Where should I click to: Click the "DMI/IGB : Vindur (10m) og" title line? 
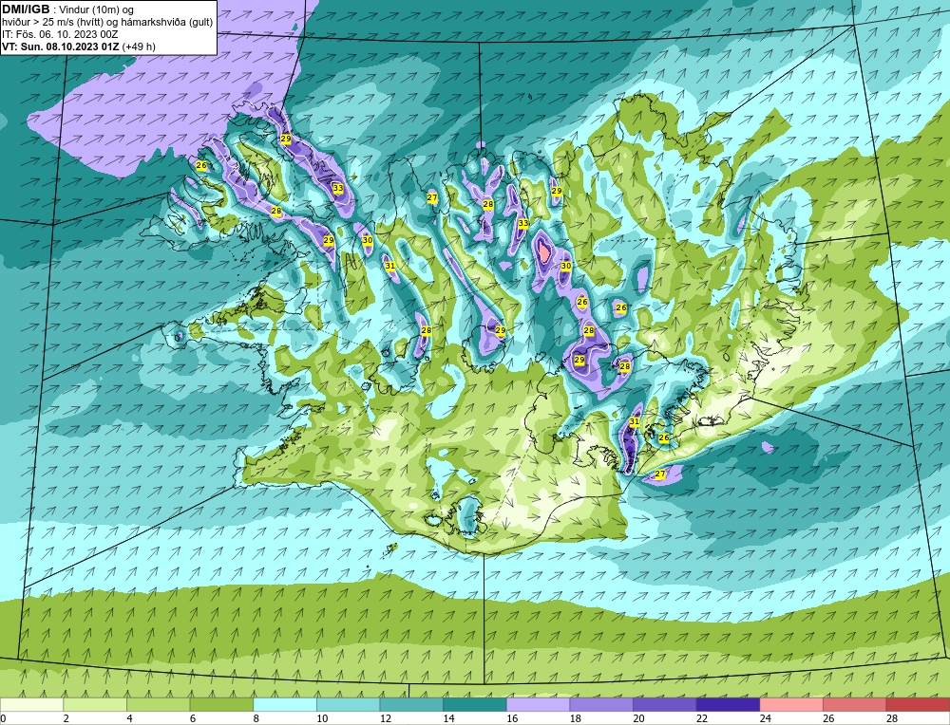(68, 9)
